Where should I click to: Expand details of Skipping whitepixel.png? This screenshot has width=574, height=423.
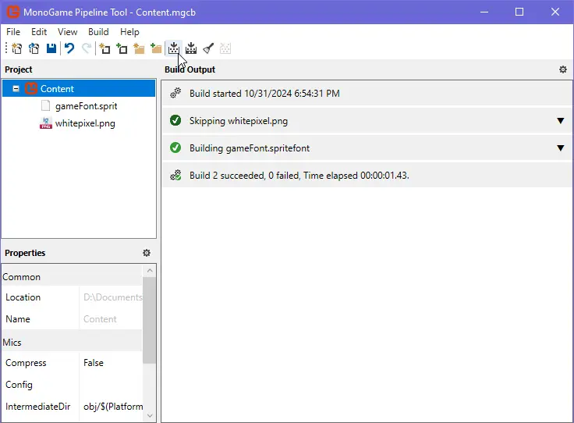point(561,120)
